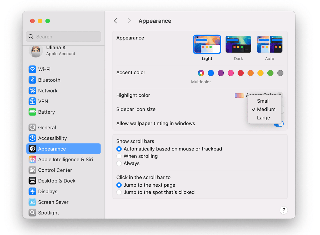Open Control Center icon in sidebar
This screenshot has height=235, width=320.
[x=32, y=170]
